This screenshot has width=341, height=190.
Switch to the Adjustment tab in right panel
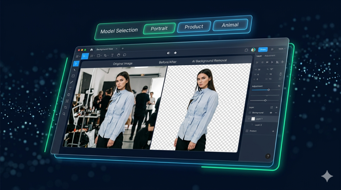tap(270, 56)
